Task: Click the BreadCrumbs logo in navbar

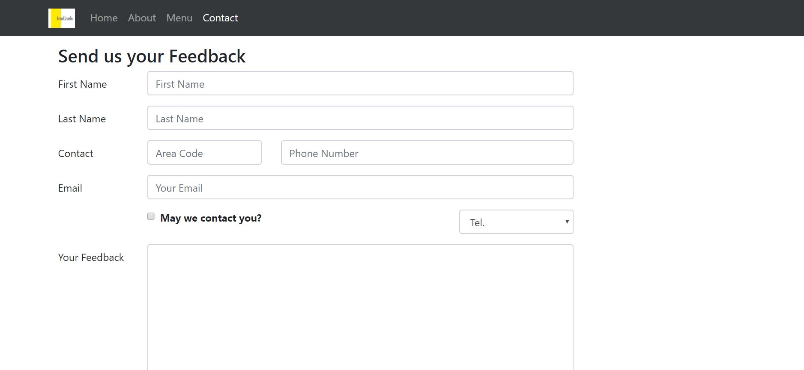Action: tap(62, 18)
